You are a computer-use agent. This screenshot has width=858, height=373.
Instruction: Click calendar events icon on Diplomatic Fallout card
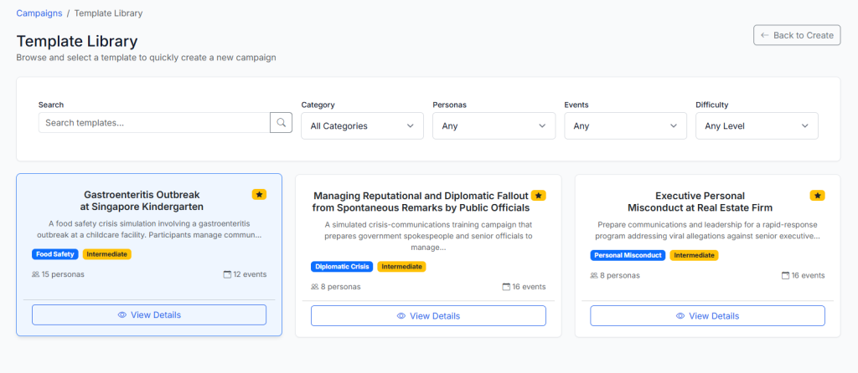click(x=506, y=287)
